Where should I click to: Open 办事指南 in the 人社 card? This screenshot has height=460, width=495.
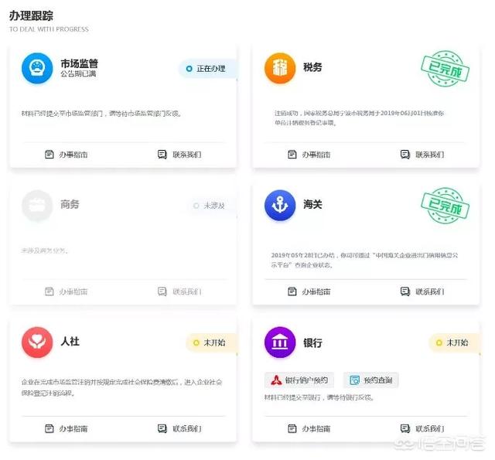click(x=67, y=428)
